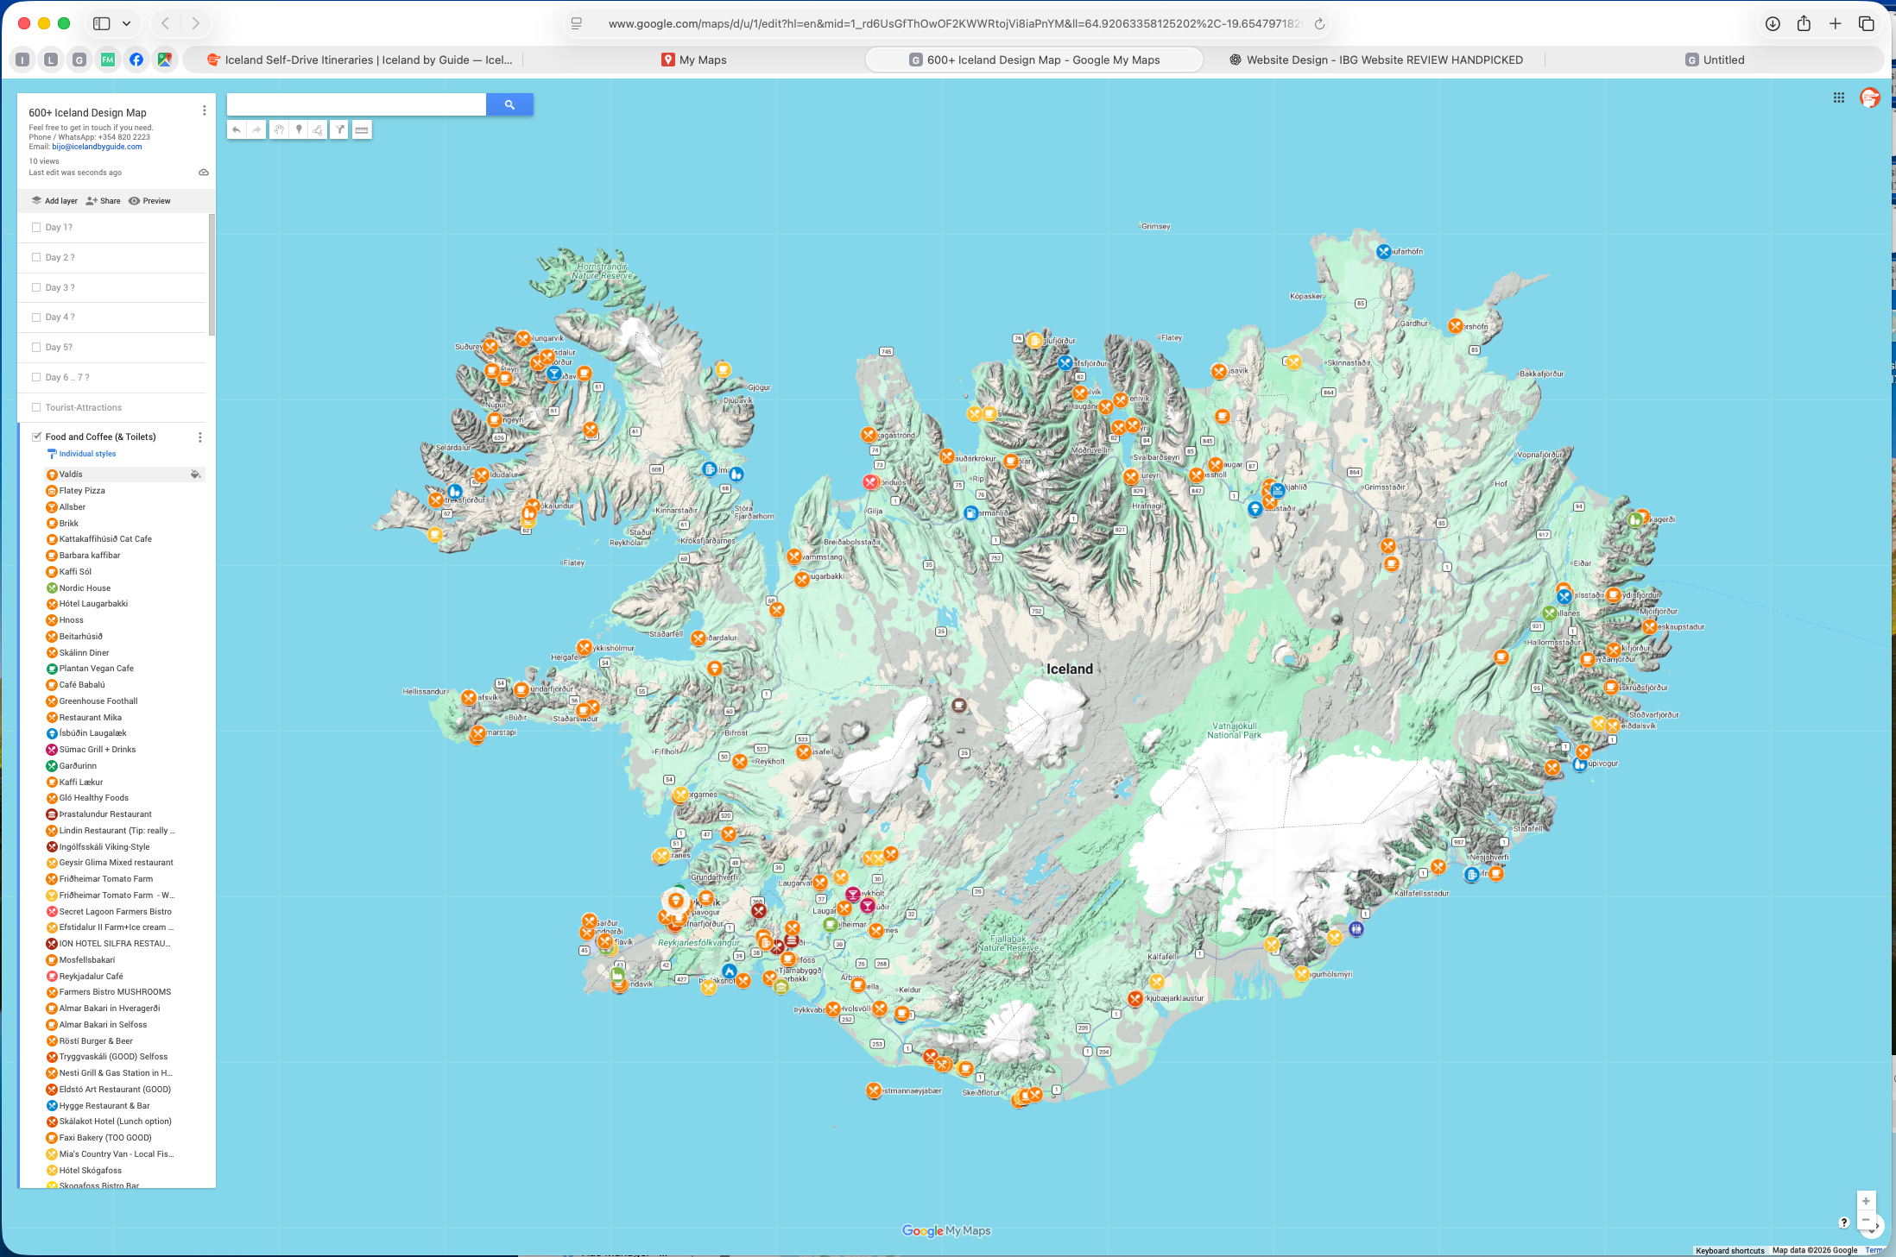
Task: Zoom in with the plus button
Action: [1866, 1201]
